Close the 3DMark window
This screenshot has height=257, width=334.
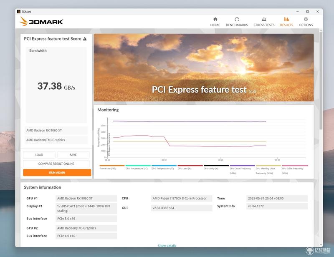[x=318, y=12]
